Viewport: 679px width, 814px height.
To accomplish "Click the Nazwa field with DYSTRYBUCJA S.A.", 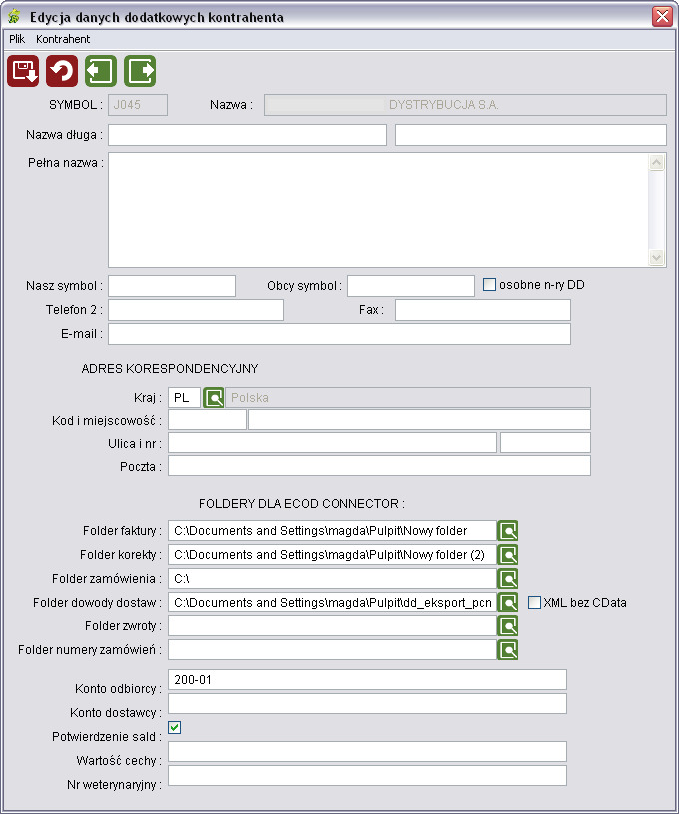I will pyautogui.click(x=465, y=105).
